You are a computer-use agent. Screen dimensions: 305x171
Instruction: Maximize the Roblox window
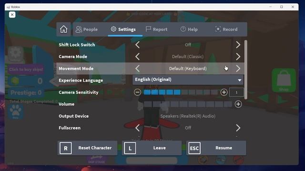click(282, 7)
